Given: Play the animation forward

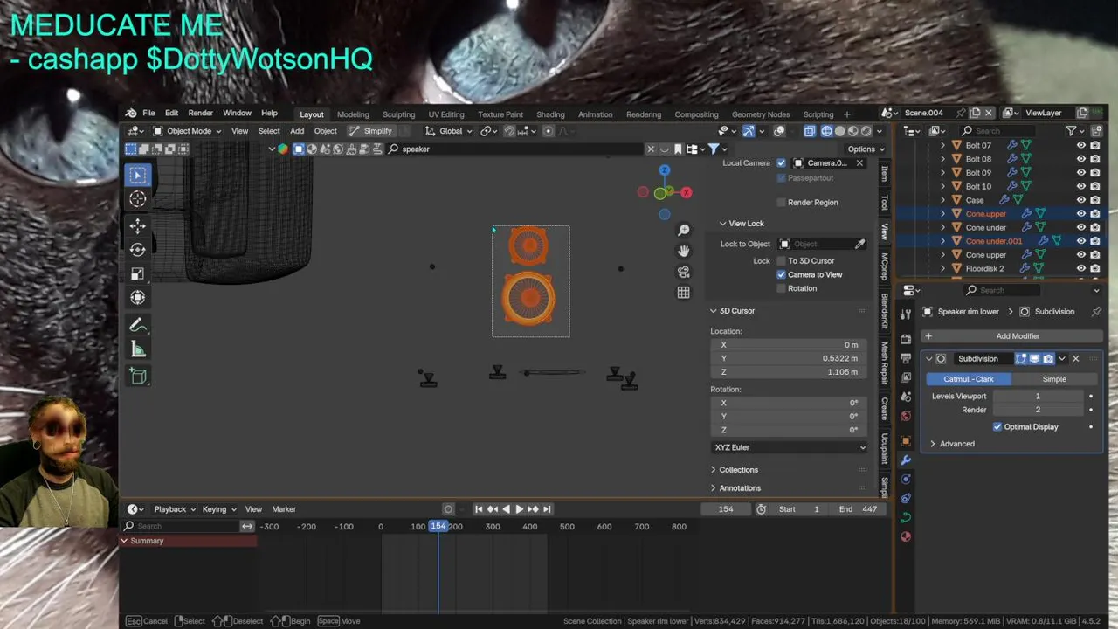Looking at the screenshot, I should [x=520, y=509].
